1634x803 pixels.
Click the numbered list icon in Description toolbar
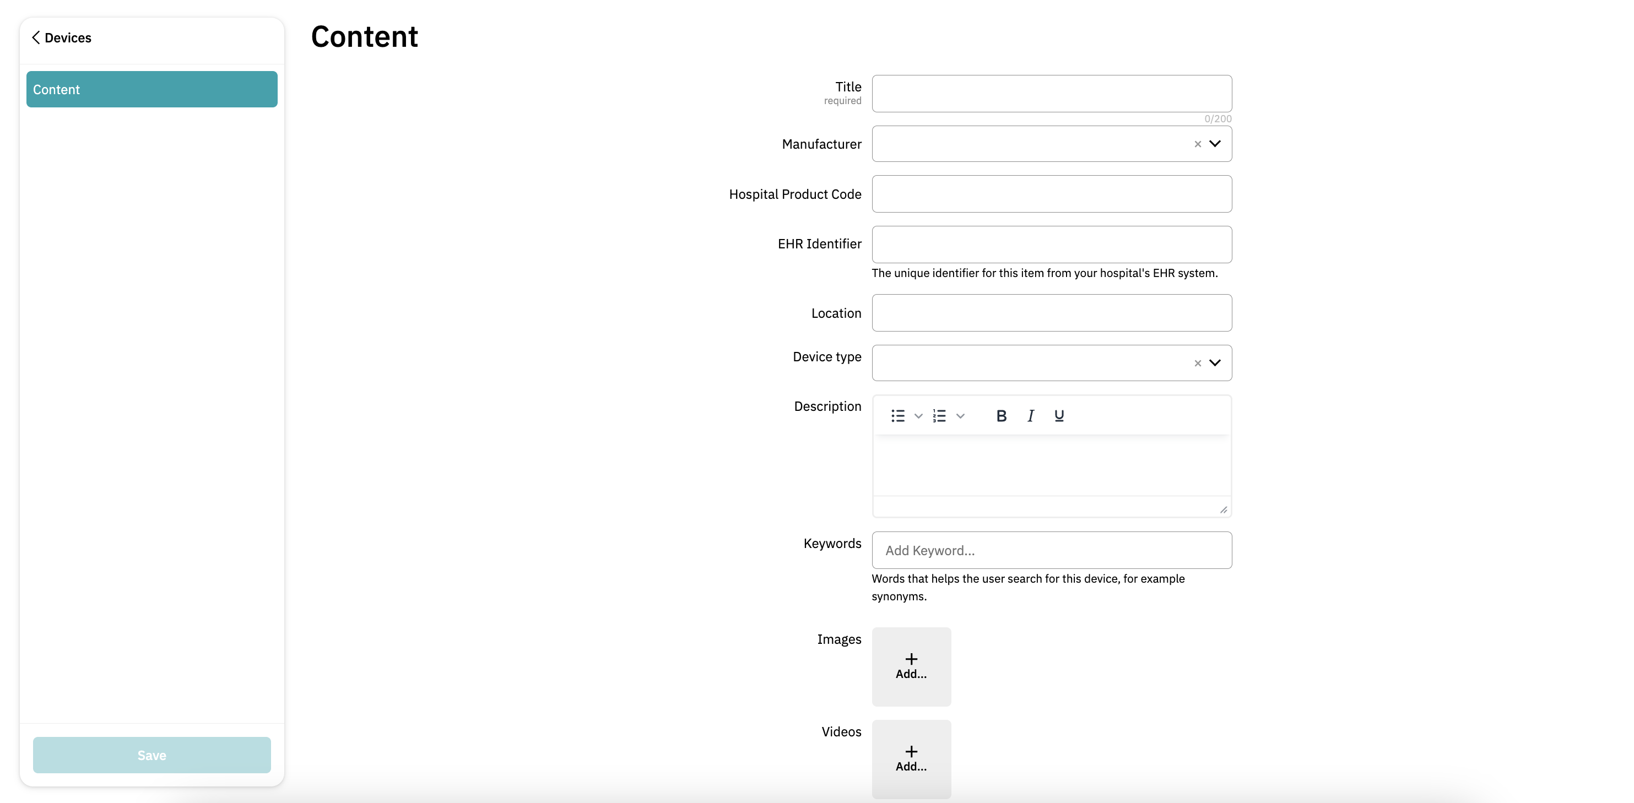point(939,415)
